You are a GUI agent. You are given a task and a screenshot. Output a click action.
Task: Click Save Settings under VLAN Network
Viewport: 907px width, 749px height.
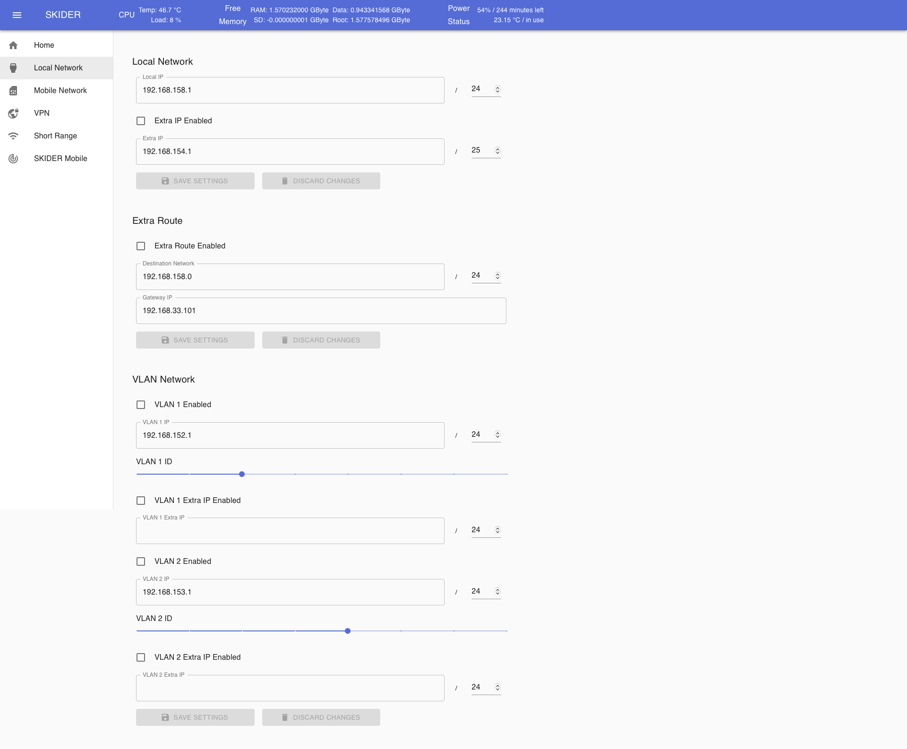tap(195, 717)
